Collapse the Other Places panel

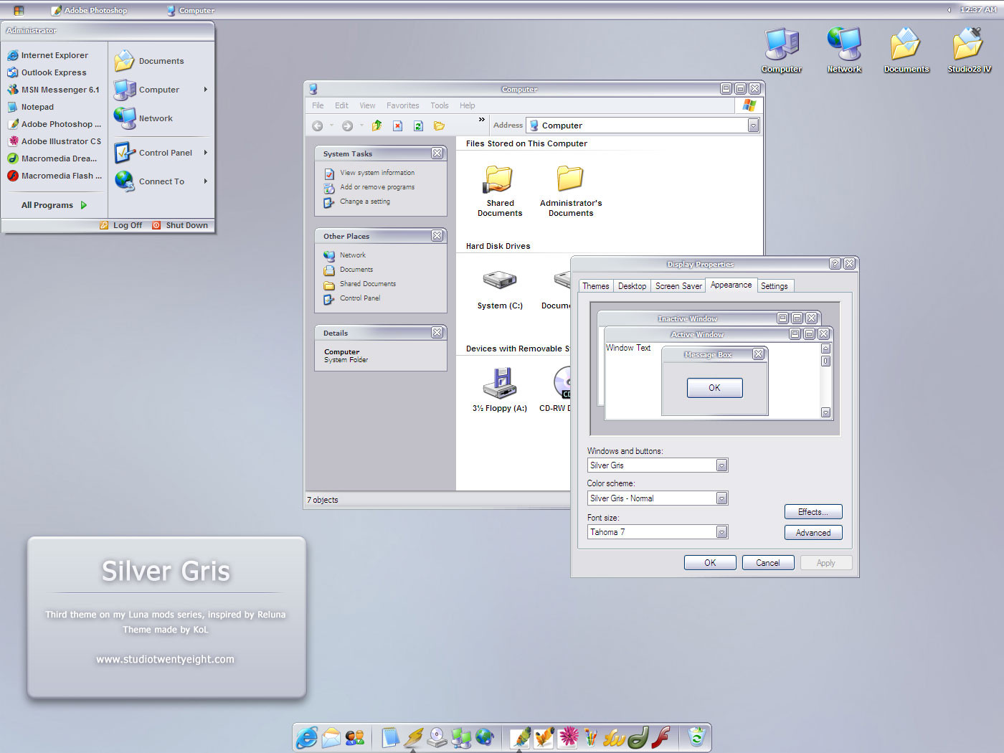(x=437, y=236)
